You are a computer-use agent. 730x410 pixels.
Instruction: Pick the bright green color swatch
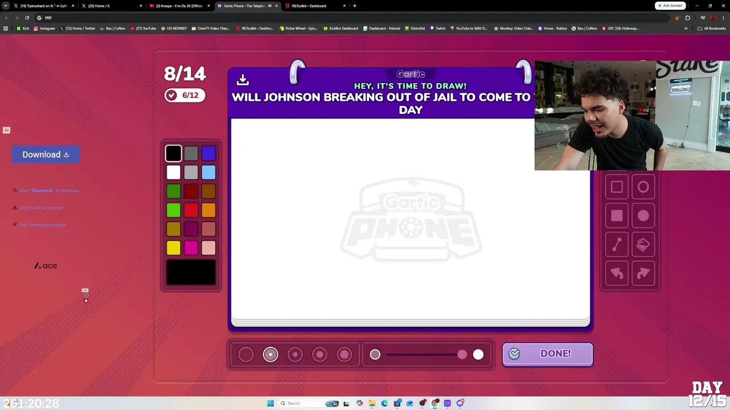tap(173, 210)
